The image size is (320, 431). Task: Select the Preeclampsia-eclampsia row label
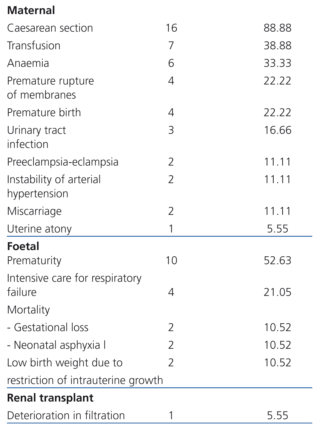coord(63,162)
